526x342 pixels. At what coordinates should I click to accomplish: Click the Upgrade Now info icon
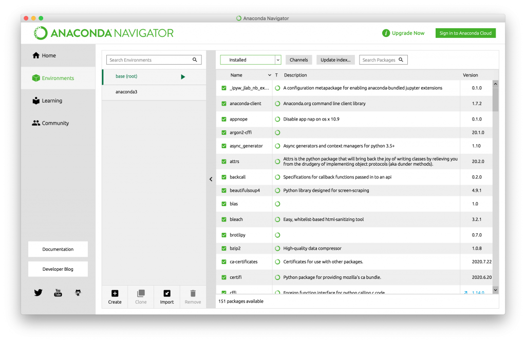click(x=386, y=33)
